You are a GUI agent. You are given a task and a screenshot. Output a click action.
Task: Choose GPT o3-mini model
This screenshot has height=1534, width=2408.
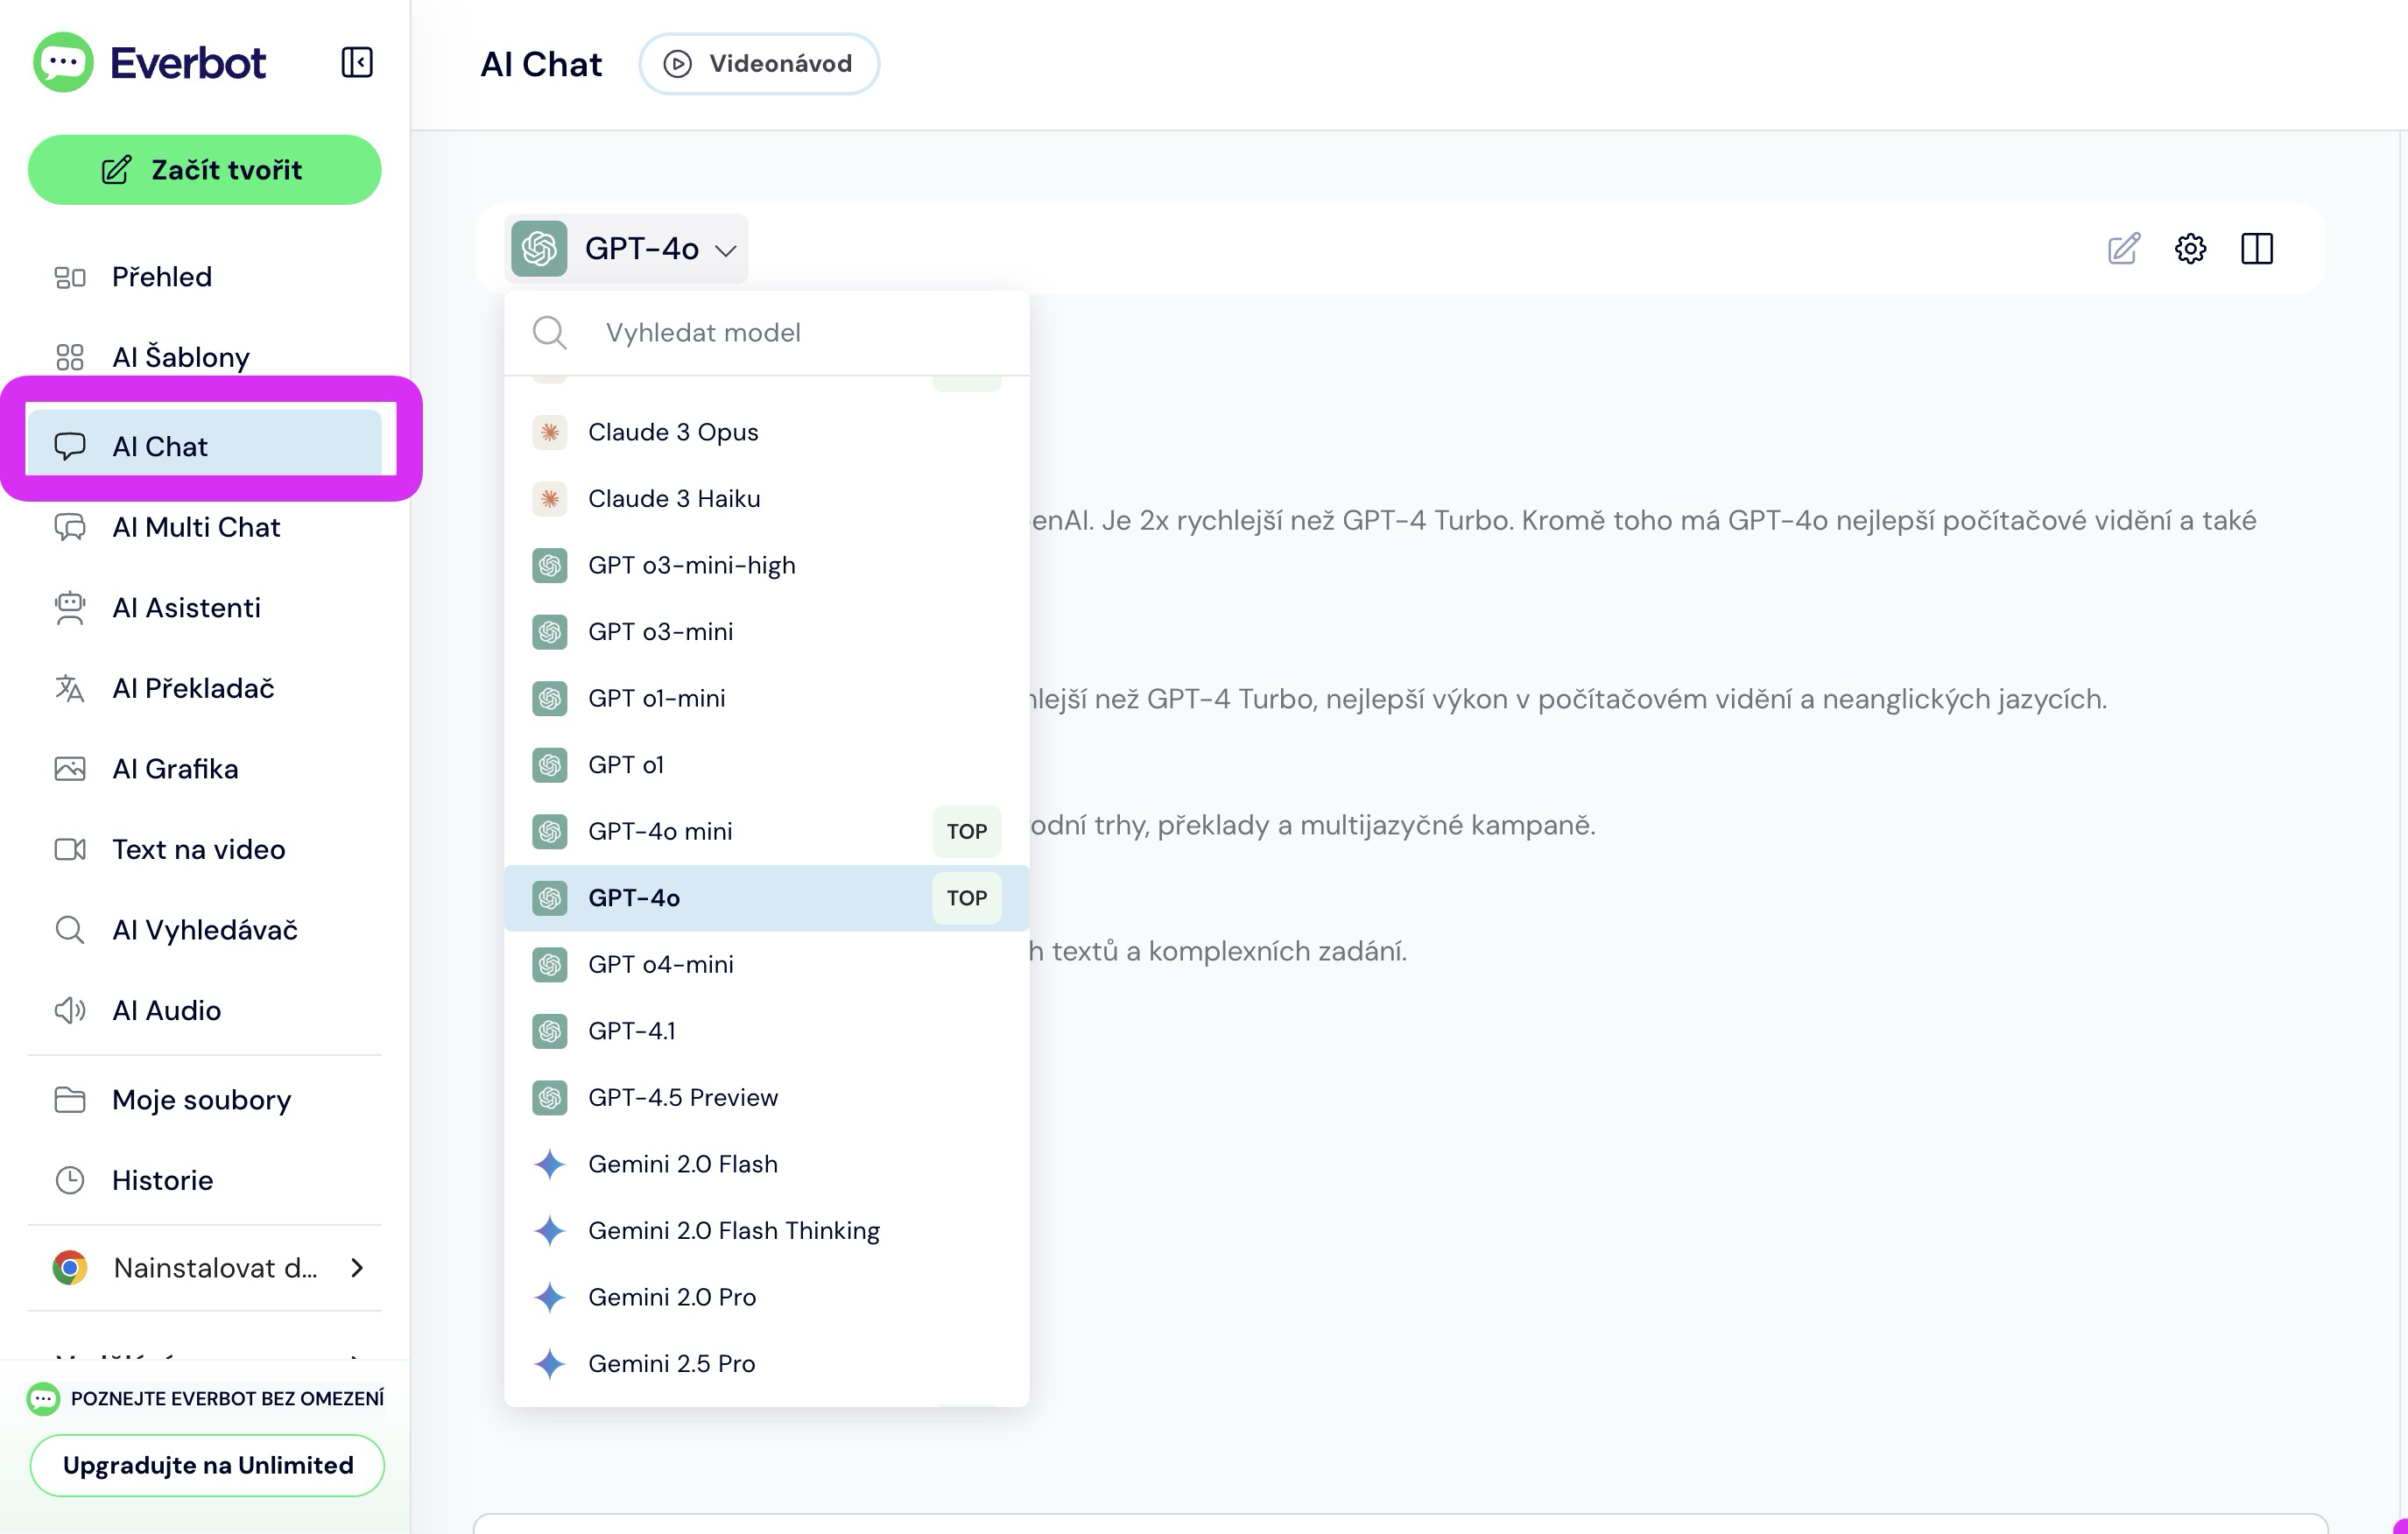766,631
